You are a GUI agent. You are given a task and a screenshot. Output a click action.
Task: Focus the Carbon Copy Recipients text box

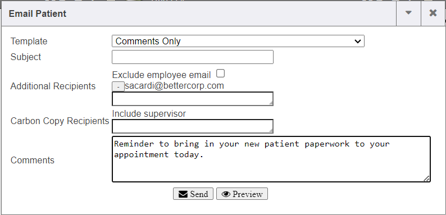pyautogui.click(x=193, y=126)
